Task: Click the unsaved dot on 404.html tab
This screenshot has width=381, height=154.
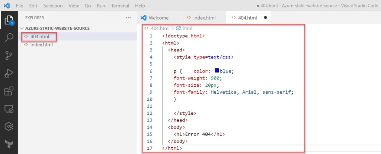Action: pos(265,18)
